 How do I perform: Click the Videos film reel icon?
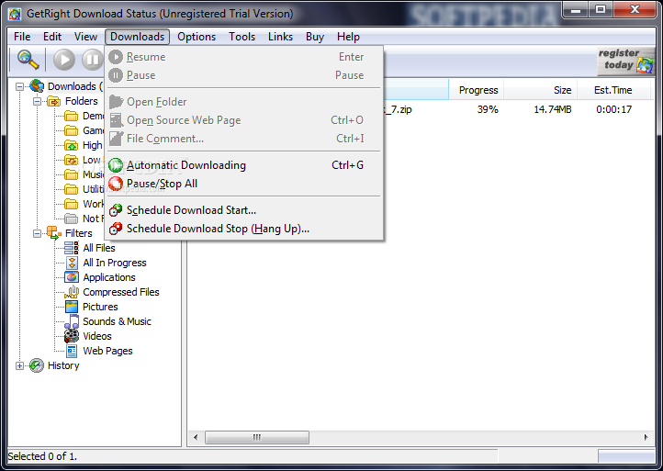coord(72,336)
